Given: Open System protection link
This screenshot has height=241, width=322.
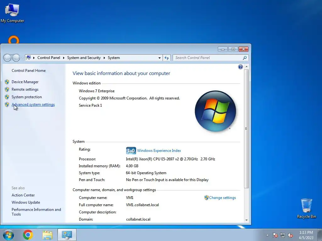Looking at the screenshot, I should (26, 97).
